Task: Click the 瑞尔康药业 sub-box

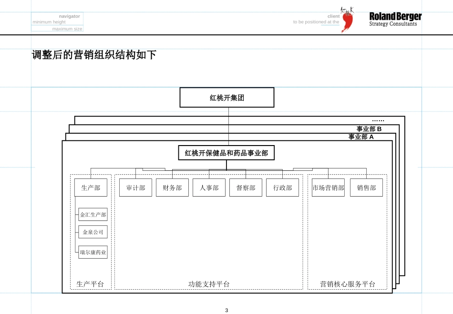Action: point(93,252)
